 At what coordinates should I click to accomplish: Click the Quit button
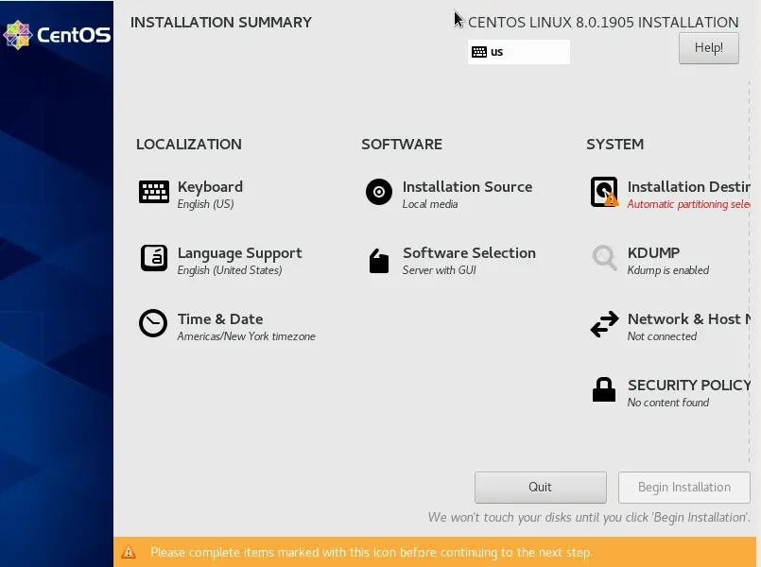540,487
